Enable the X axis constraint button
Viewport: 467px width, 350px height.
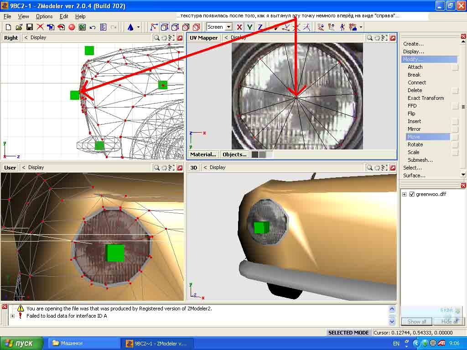239,27
